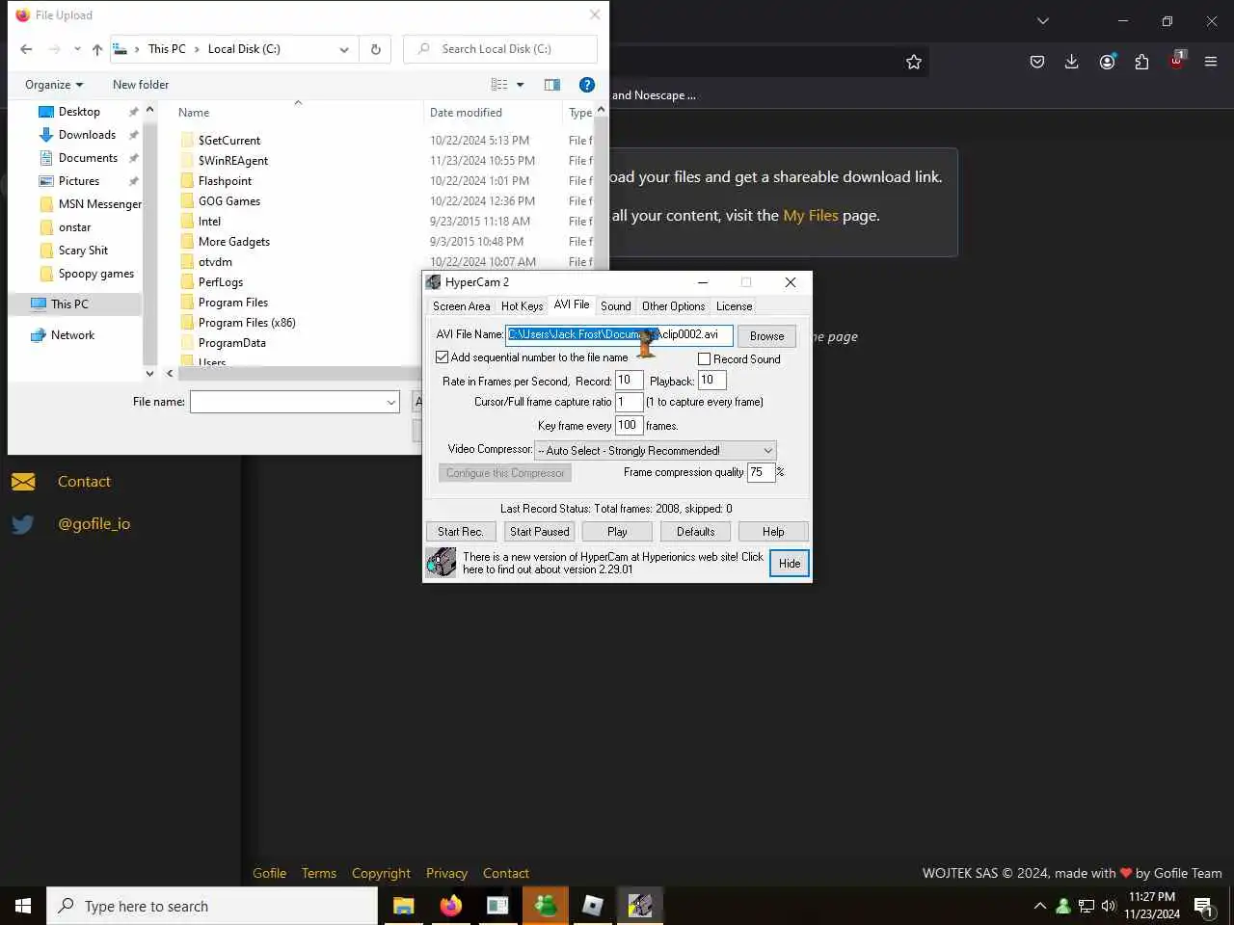Image resolution: width=1234 pixels, height=925 pixels.
Task: Open MSN Messenger taskbar icon
Action: coord(546,906)
